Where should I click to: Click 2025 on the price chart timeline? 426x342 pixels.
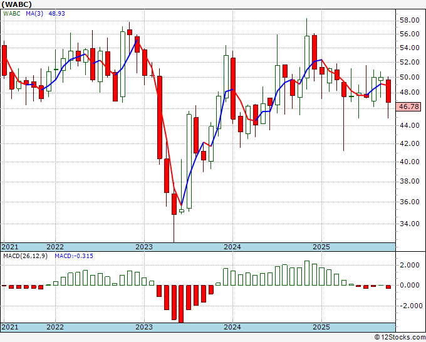[321, 247]
